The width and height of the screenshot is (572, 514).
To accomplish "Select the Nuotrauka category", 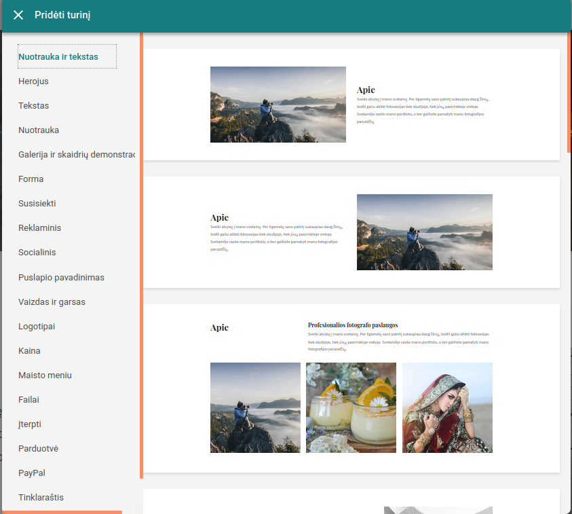I will coord(39,130).
